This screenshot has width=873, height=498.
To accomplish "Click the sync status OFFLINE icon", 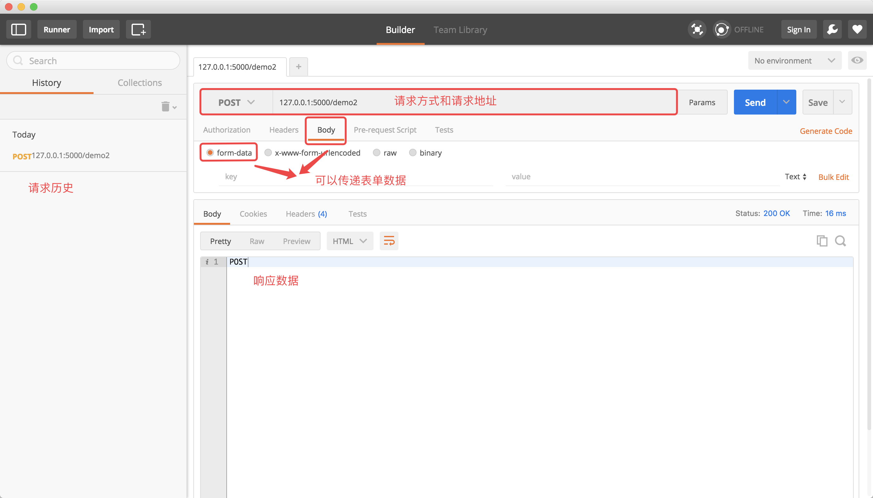I will click(x=721, y=30).
